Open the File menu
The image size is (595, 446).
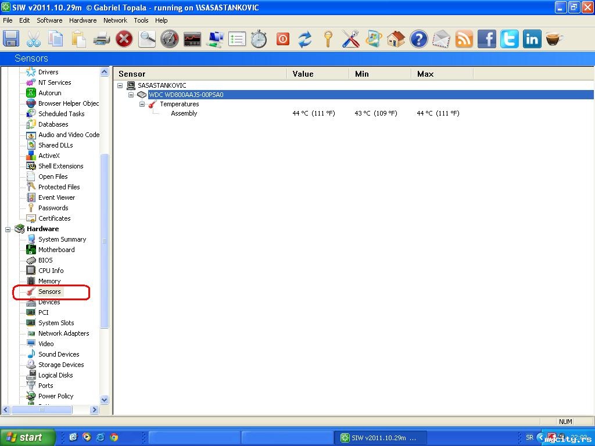point(8,20)
